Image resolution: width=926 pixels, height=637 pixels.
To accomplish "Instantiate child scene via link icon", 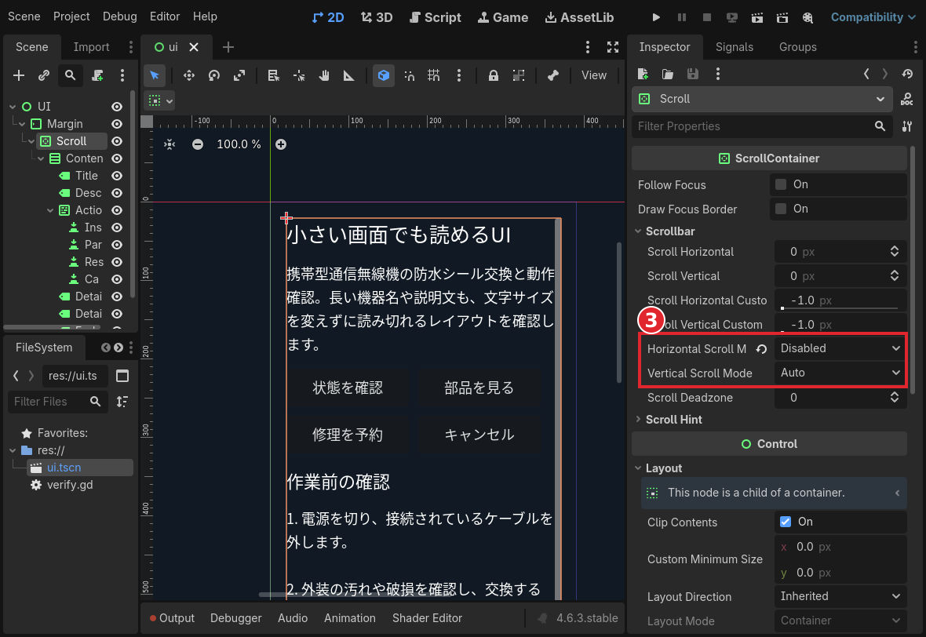I will click(x=44, y=75).
